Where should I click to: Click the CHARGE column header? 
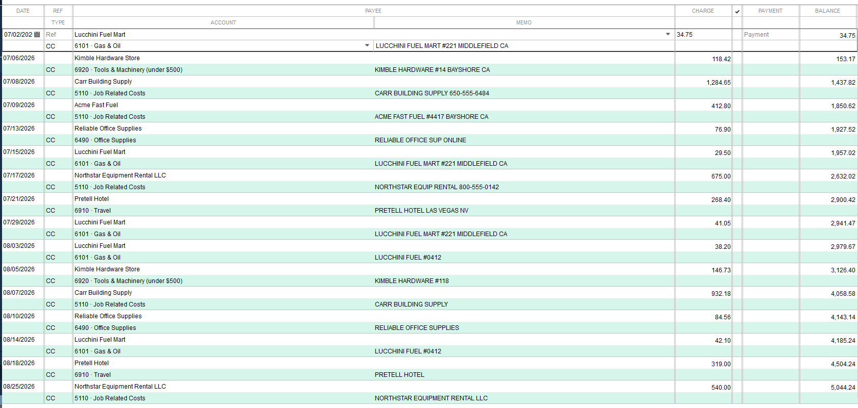(x=703, y=11)
